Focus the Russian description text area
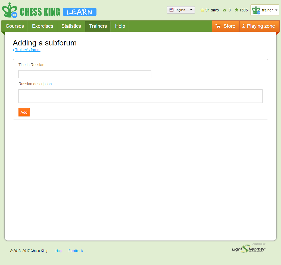This screenshot has height=265, width=281. [140, 96]
